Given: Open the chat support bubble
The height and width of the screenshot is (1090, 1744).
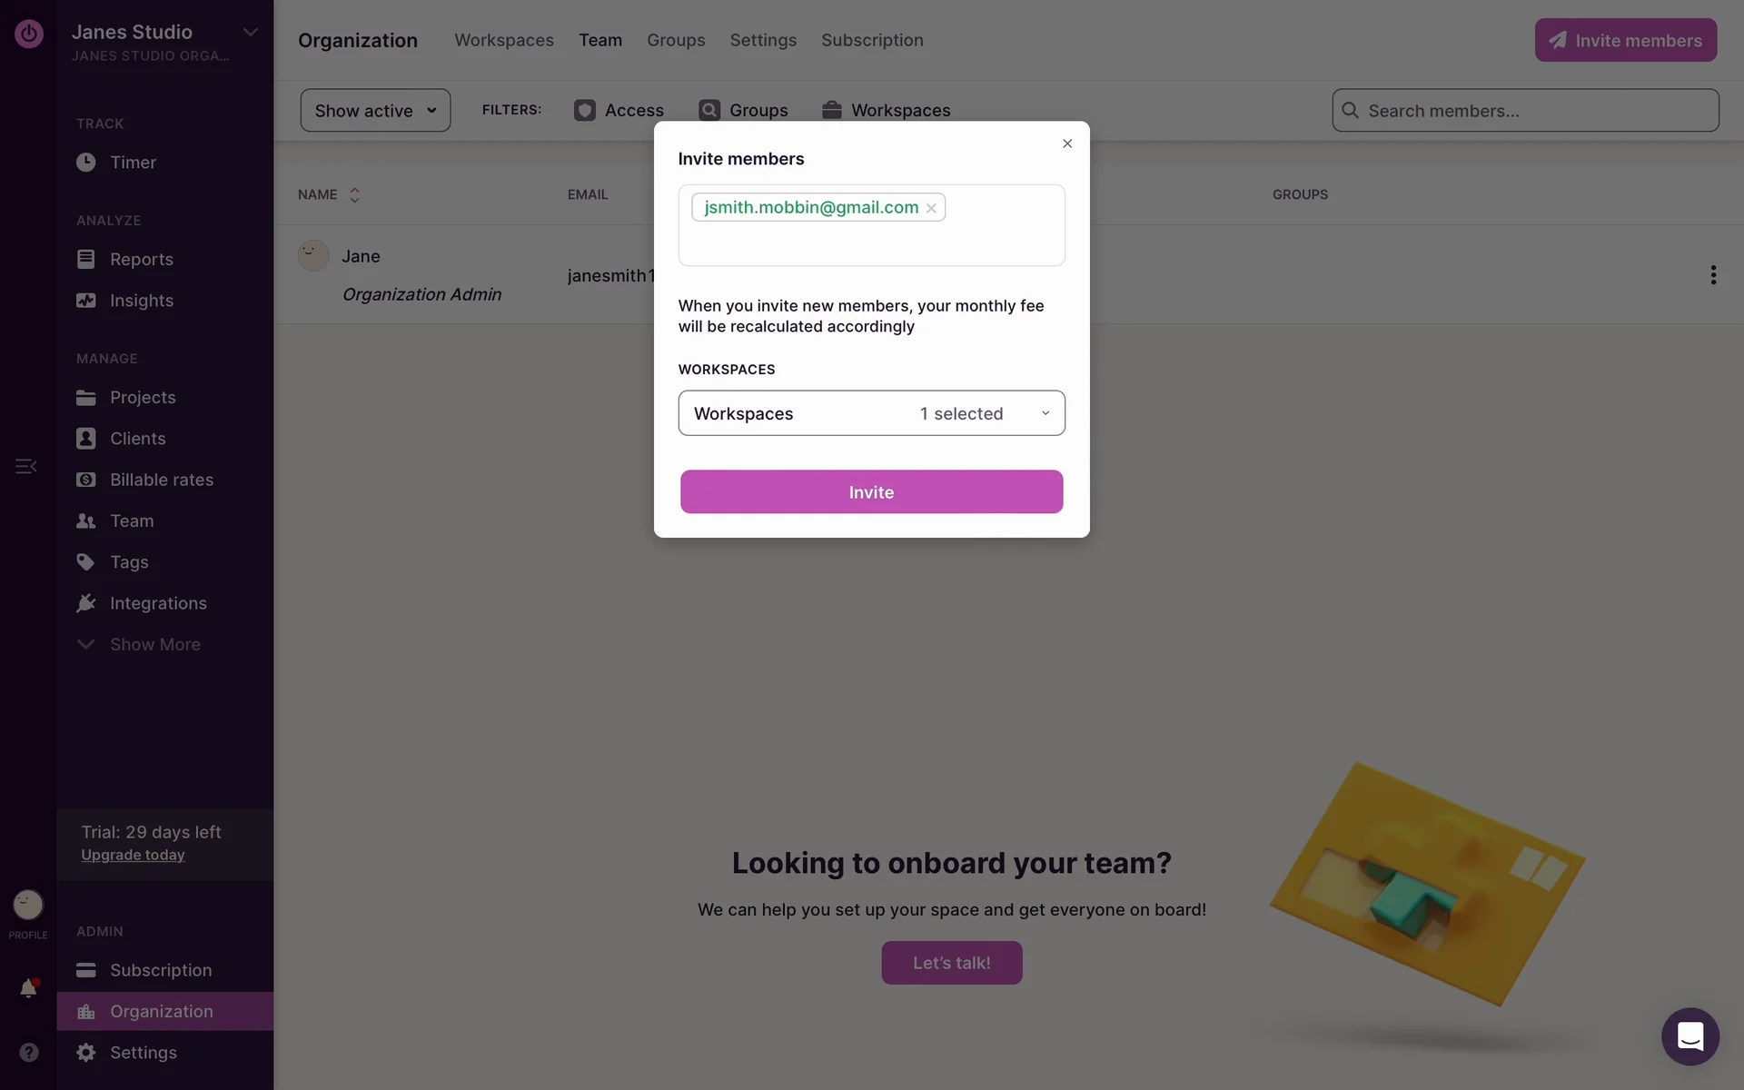Looking at the screenshot, I should click(1689, 1036).
